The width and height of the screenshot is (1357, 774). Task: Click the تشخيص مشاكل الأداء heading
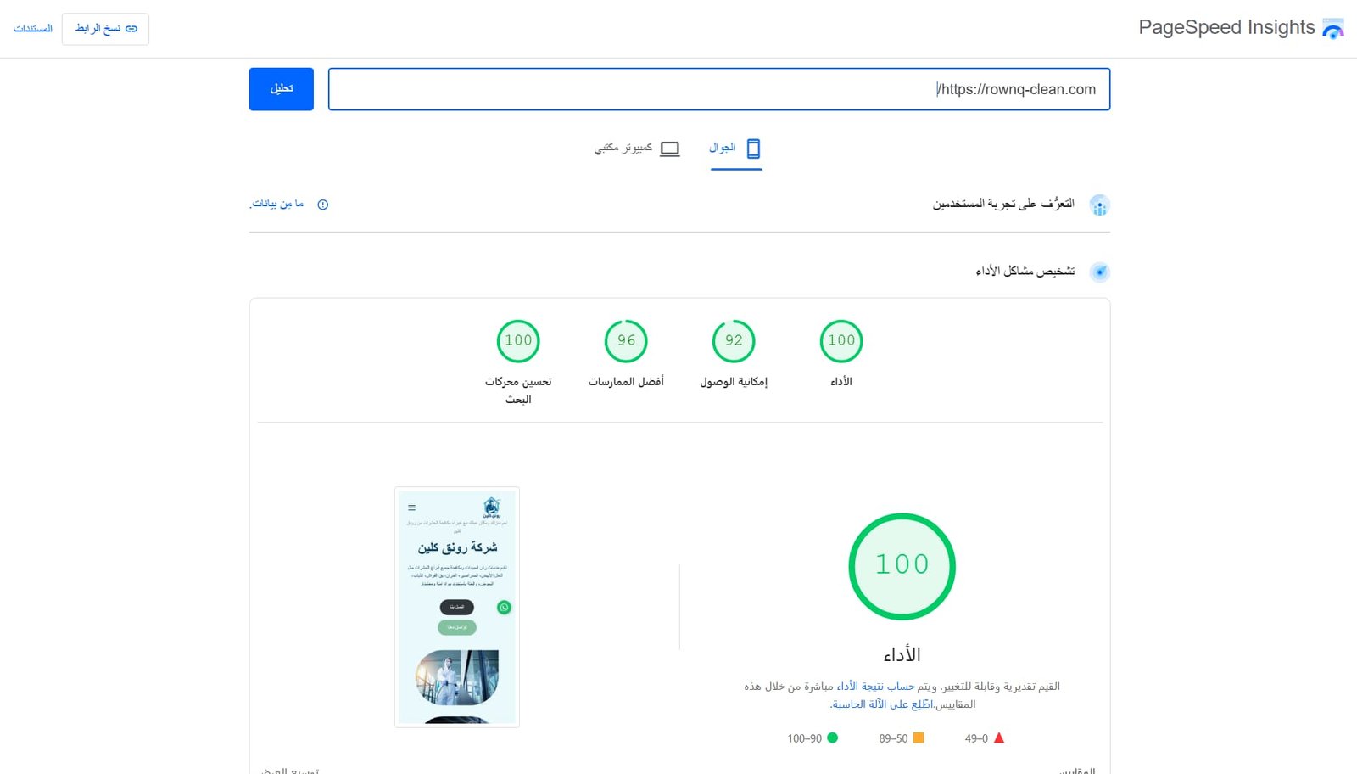pos(1025,271)
